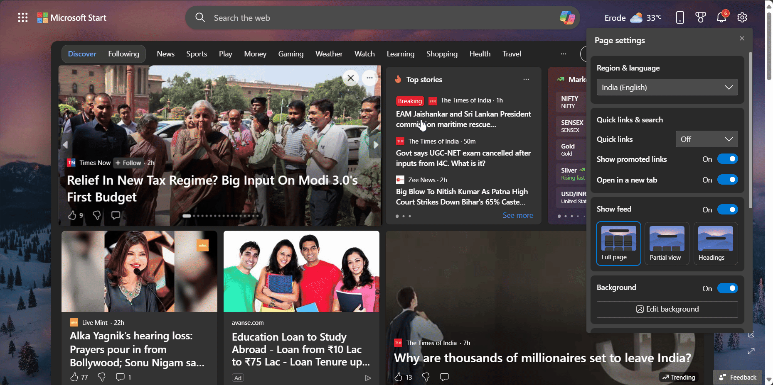Screen dimensions: 773x385
Task: Click the Microsoft Start logo
Action: 72,17
